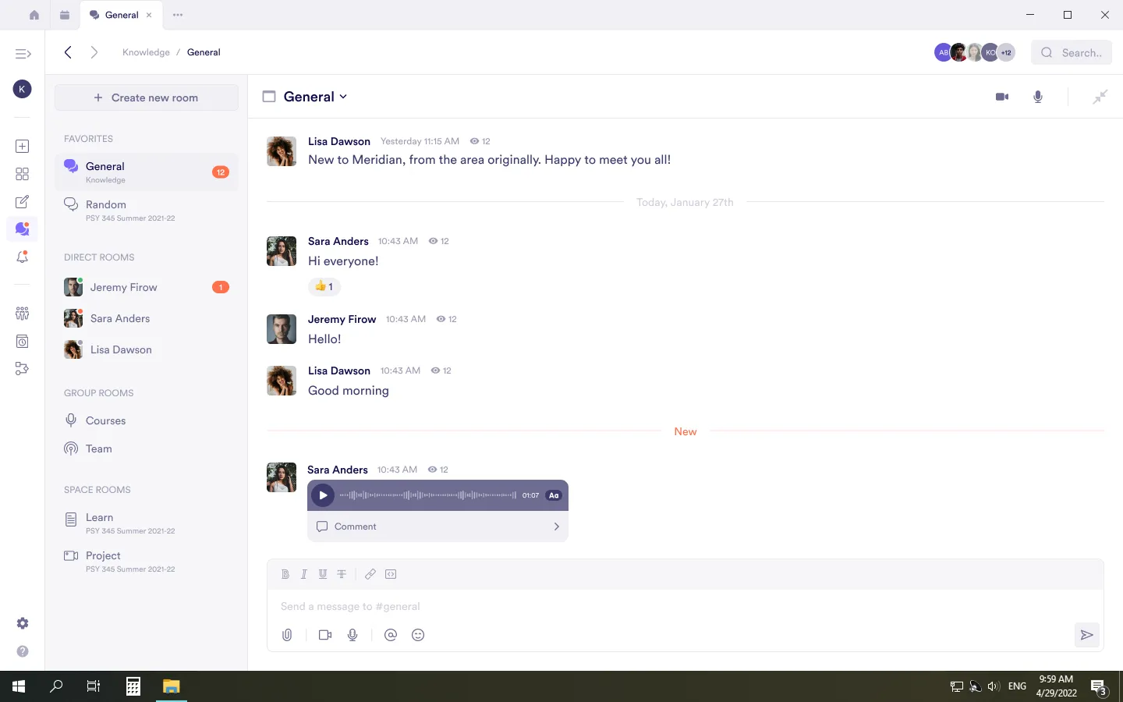Toggle underline formatting in the composer
Screen dimensions: 1123x702
click(323, 574)
